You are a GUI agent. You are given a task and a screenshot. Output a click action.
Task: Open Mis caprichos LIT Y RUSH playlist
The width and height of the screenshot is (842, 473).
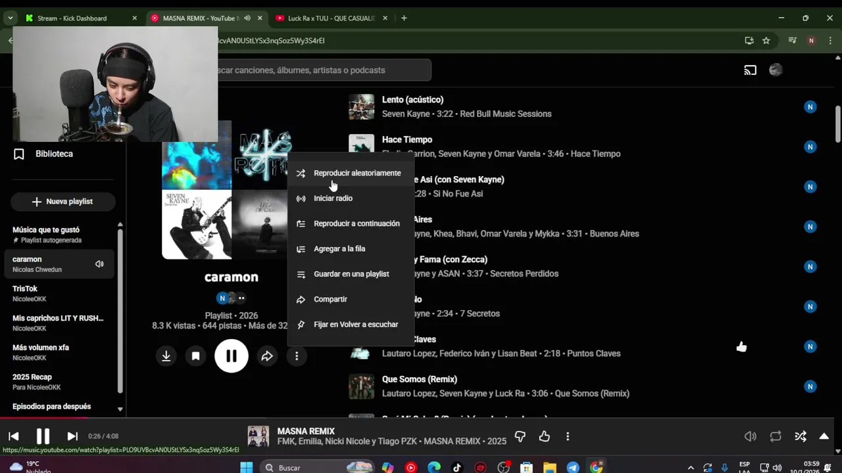[x=59, y=323]
